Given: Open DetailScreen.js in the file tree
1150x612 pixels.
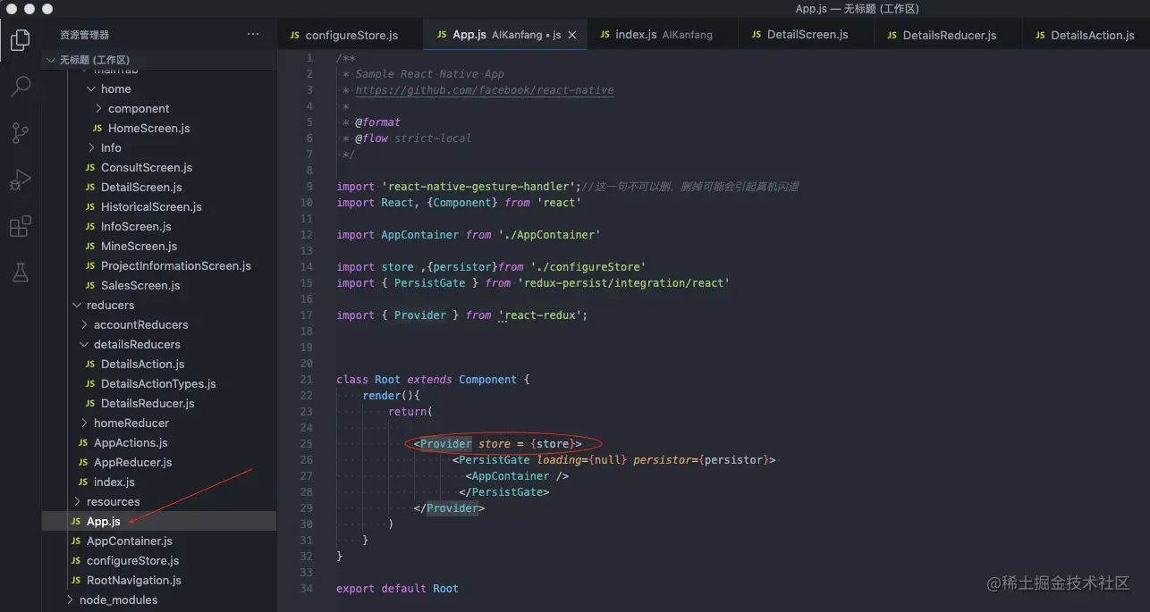Looking at the screenshot, I should point(159,187).
